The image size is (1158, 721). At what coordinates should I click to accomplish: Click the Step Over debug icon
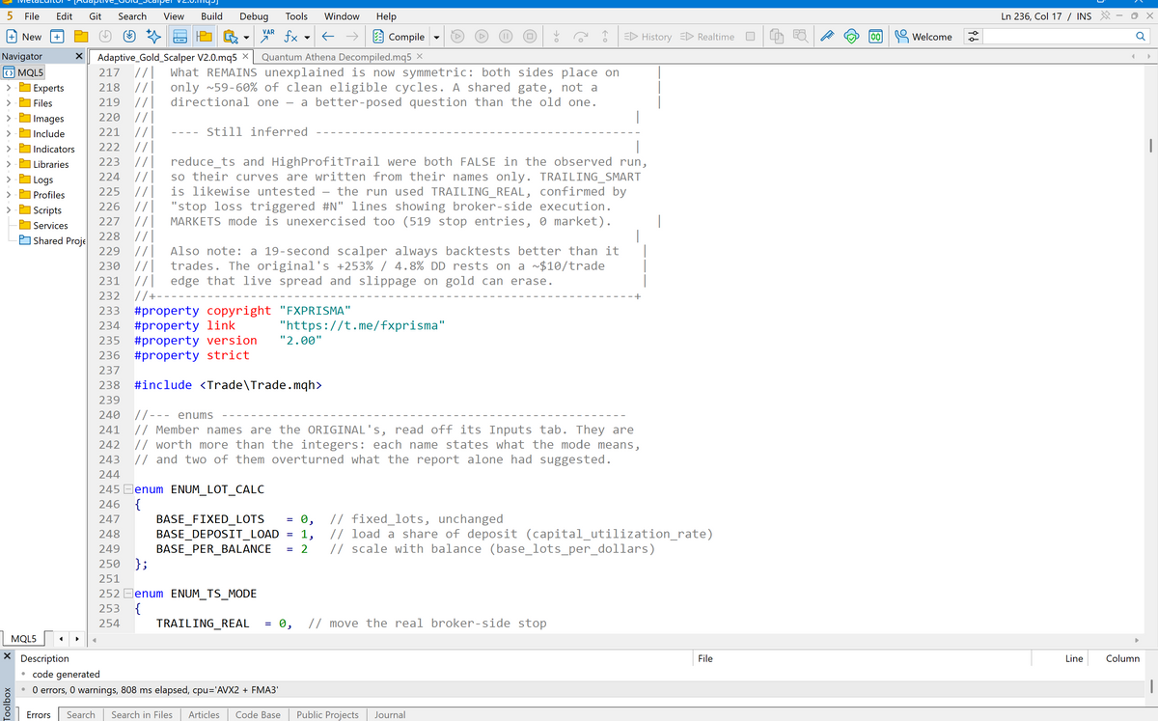(x=581, y=37)
